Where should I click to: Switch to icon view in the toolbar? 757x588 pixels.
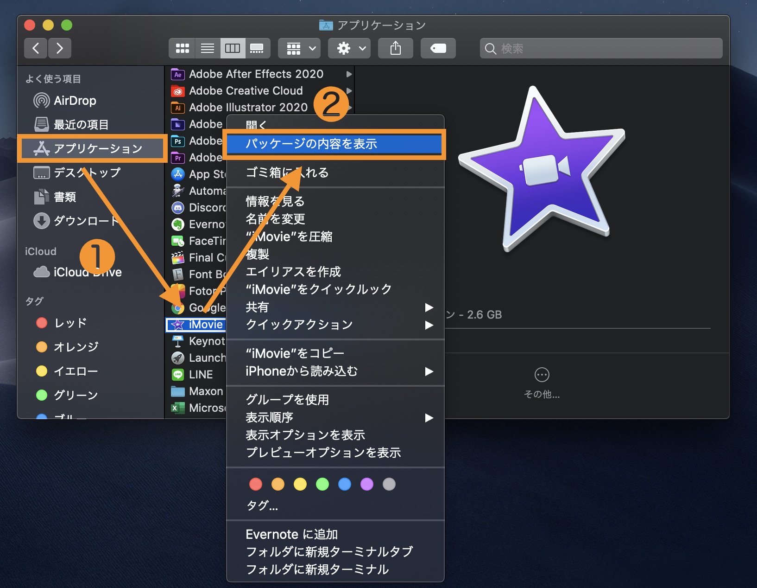182,48
